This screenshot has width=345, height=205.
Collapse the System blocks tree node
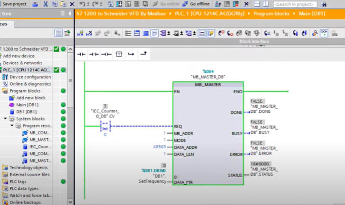[5, 118]
